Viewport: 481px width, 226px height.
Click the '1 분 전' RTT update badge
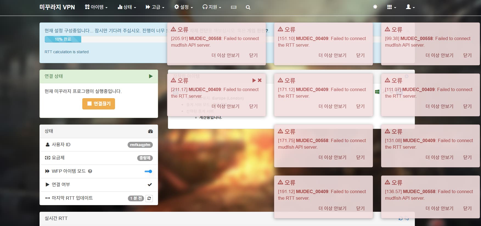136,198
